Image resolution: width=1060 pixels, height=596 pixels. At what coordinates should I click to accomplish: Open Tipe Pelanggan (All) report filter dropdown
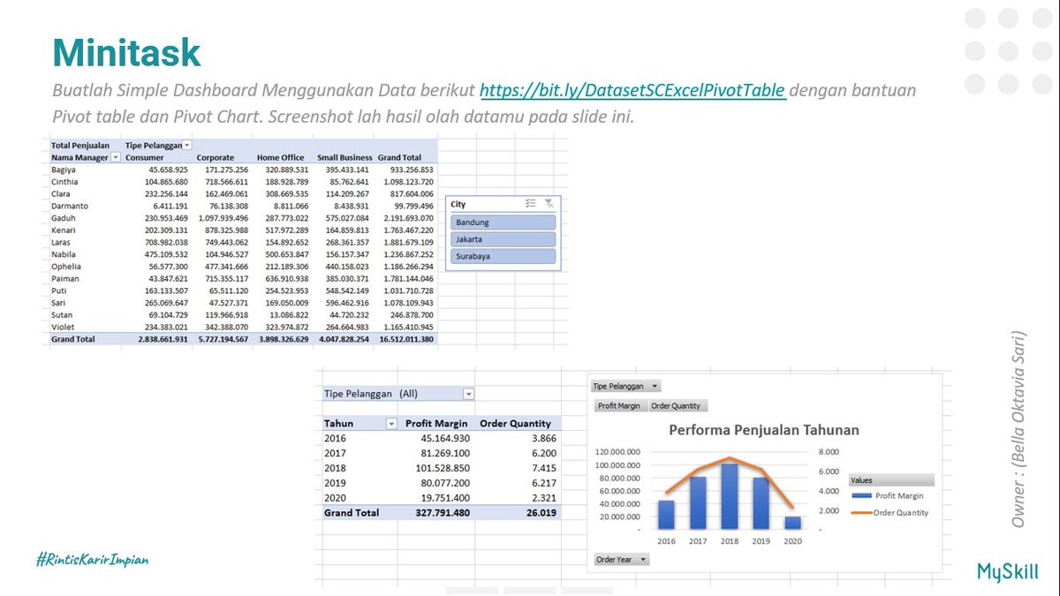pyautogui.click(x=469, y=395)
